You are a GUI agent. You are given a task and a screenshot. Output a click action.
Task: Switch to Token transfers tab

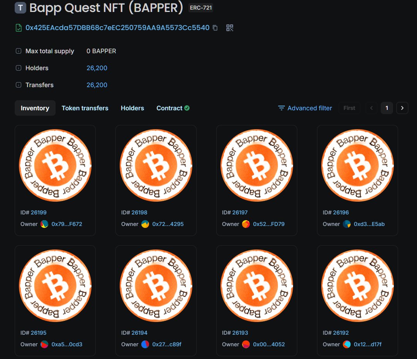click(x=85, y=108)
